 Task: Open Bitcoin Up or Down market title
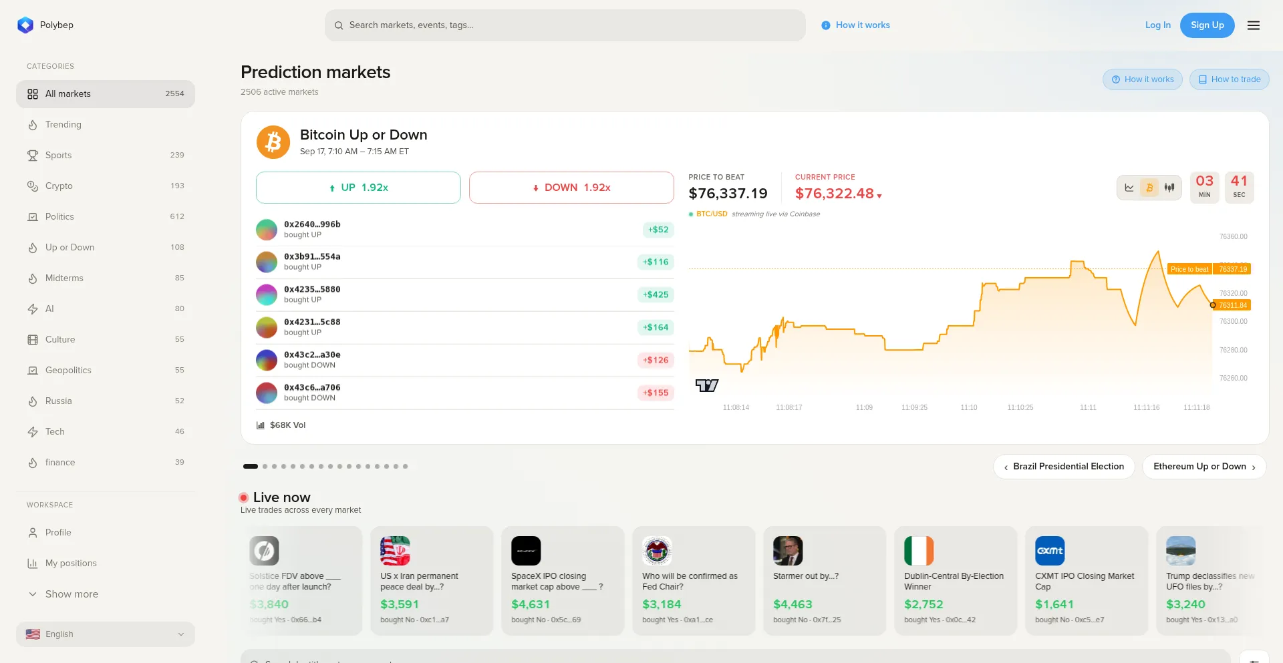point(364,135)
